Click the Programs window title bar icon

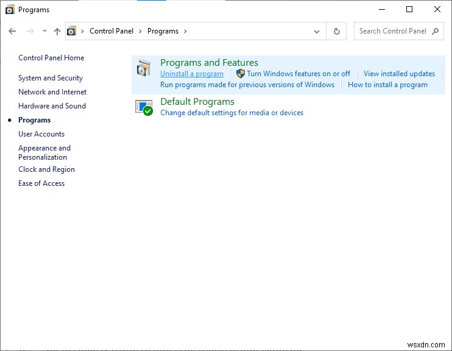[10, 10]
